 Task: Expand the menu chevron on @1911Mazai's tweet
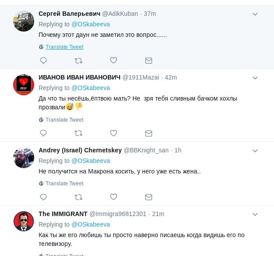[x=255, y=78]
